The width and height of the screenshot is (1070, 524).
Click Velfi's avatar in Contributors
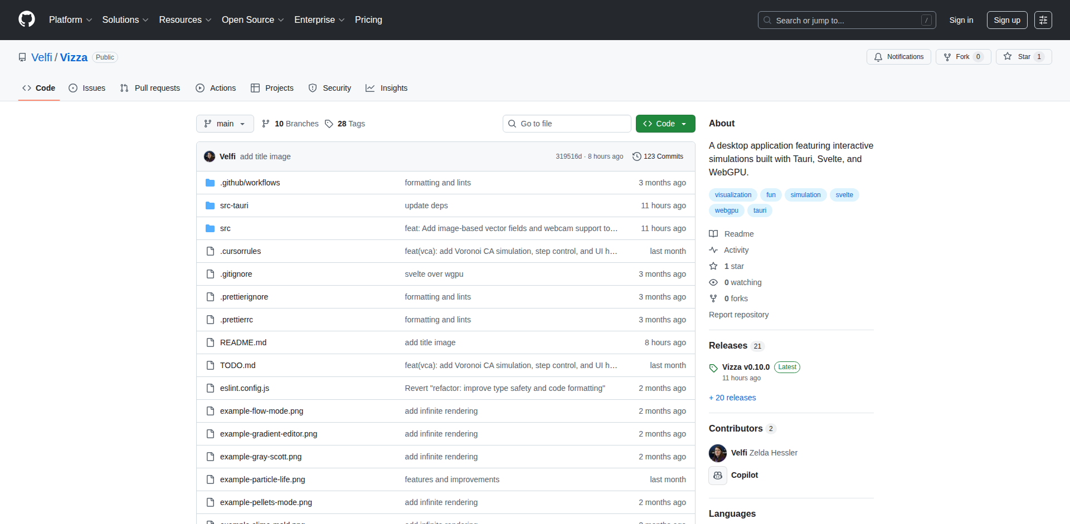click(718, 453)
